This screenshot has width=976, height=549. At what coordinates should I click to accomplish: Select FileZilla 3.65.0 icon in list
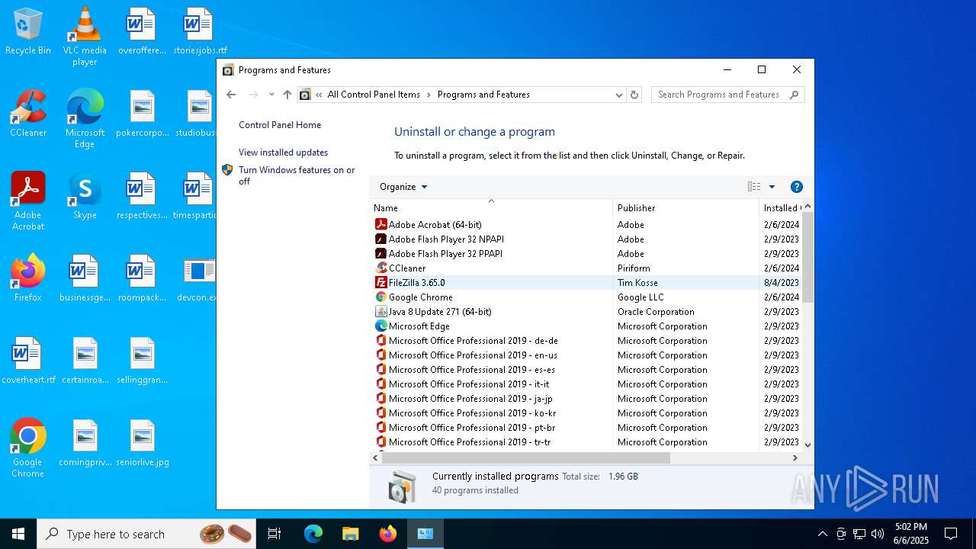381,282
